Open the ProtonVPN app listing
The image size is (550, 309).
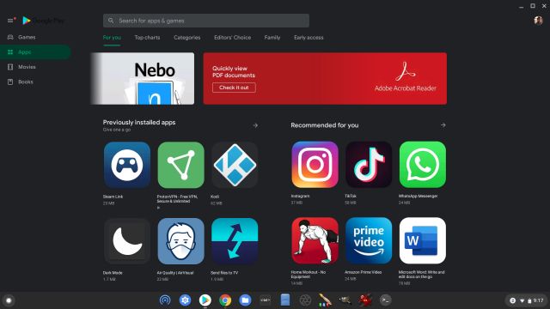[181, 165]
